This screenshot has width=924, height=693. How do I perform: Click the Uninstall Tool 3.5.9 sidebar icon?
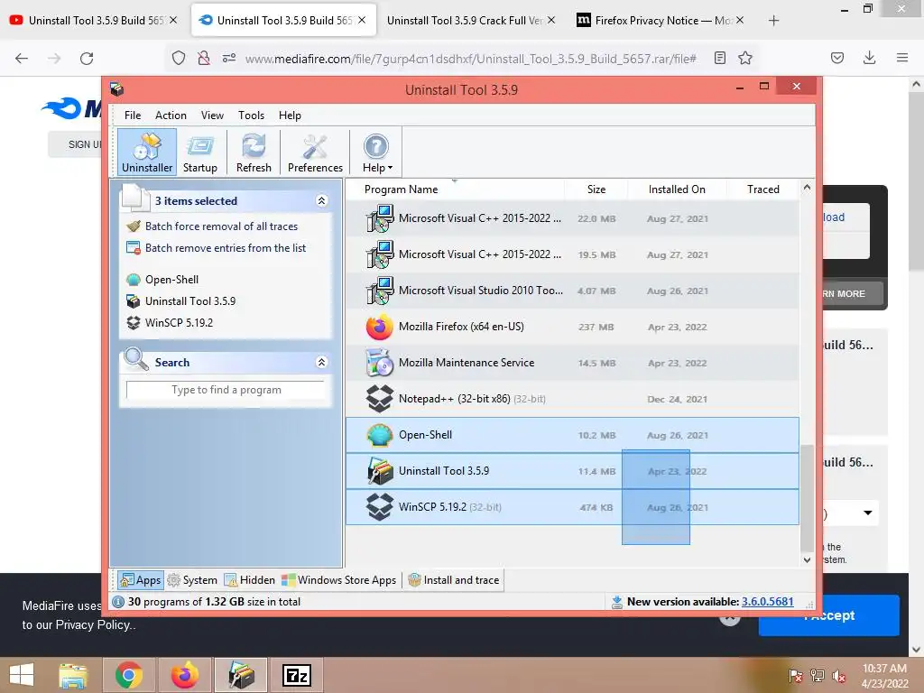(134, 301)
